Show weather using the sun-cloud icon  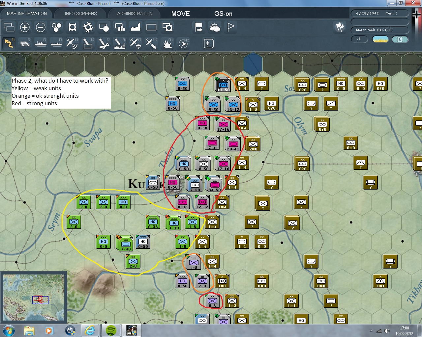pyautogui.click(x=215, y=27)
